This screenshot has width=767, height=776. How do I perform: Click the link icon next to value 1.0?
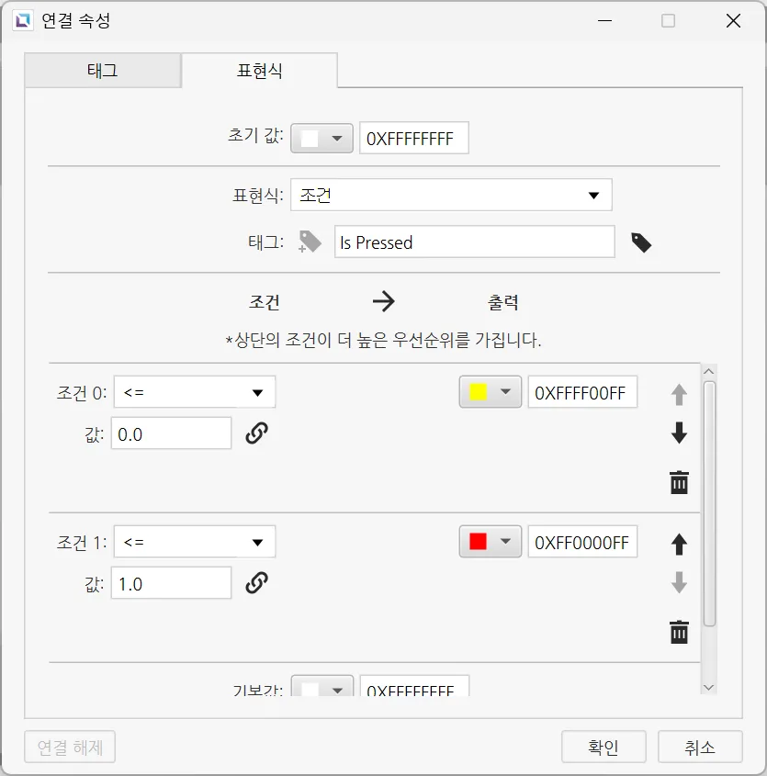point(256,582)
